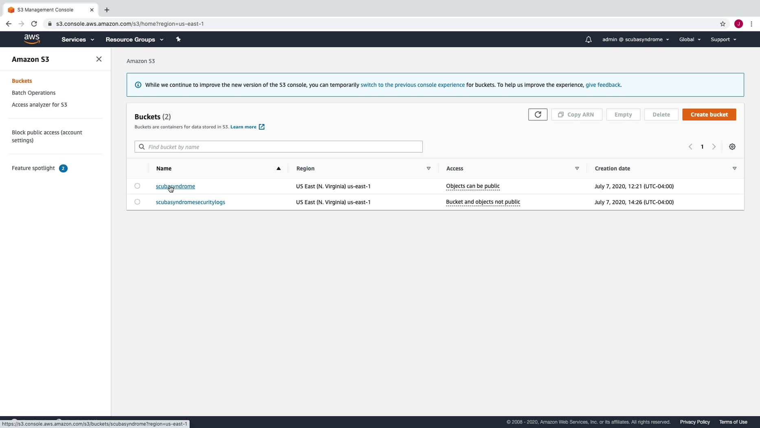Open the Terms of Use footer link
This screenshot has width=760, height=428.
[733, 422]
